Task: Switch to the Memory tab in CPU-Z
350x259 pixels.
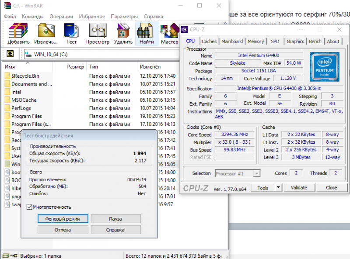Action: tap(255, 41)
